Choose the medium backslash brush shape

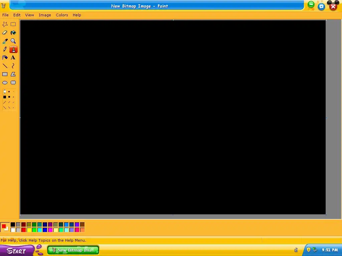point(9,108)
